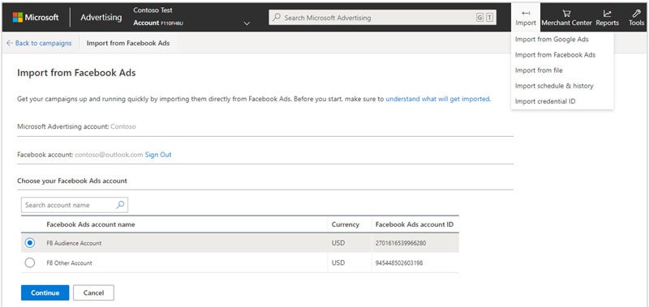Click the magnifier in account search box
Screen dimensions: 649x307
click(x=120, y=204)
